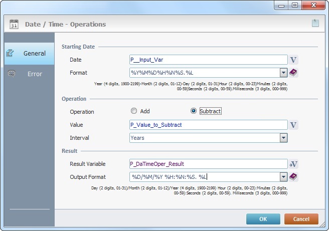Switch to the General tab
The image size is (329, 231).
click(x=29, y=53)
